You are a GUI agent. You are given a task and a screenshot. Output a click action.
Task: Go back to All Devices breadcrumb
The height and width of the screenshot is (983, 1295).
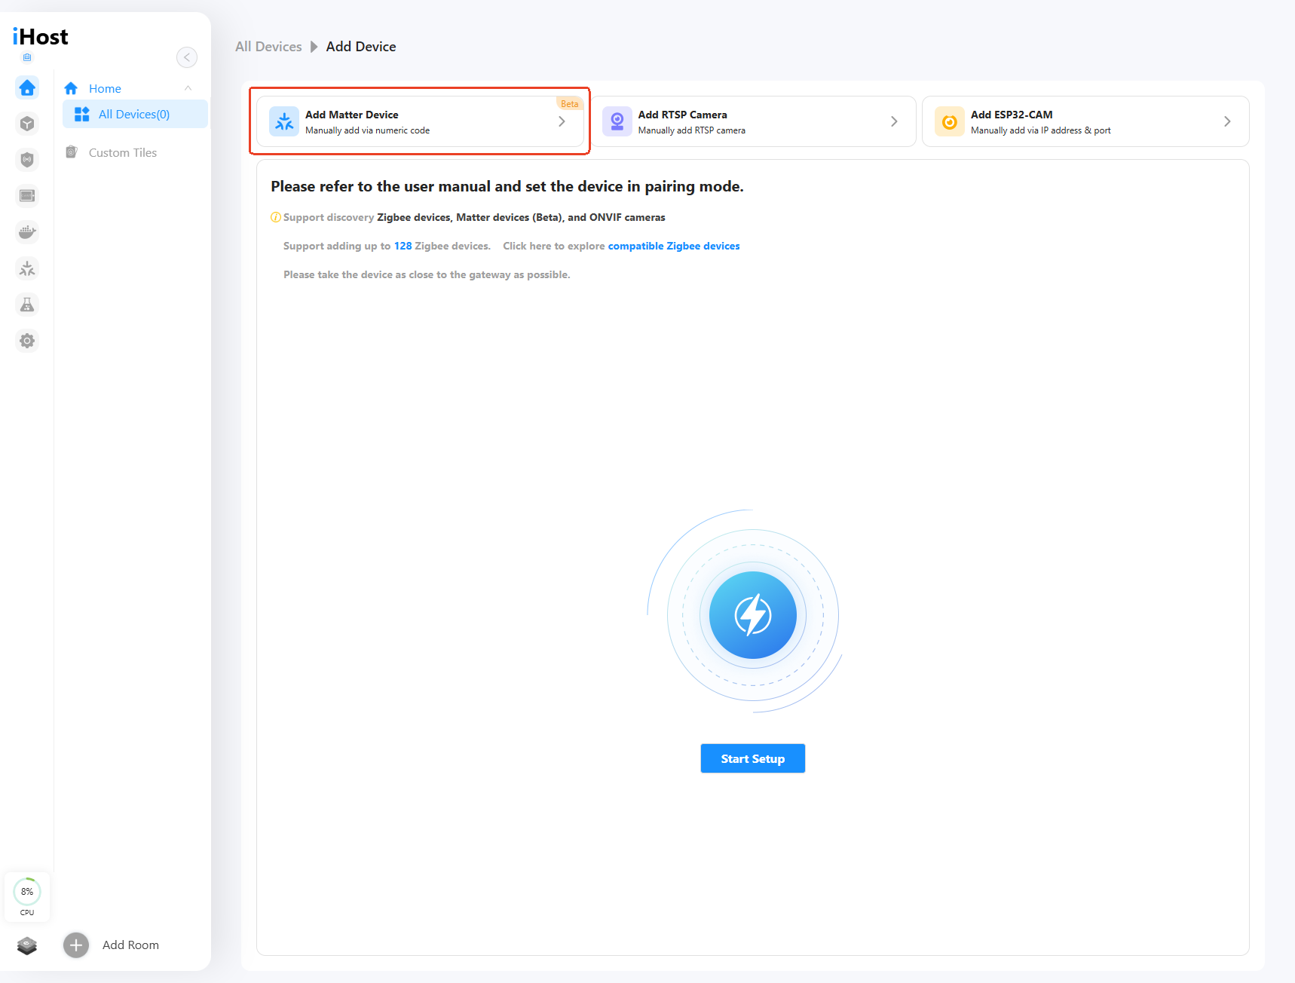tap(268, 47)
